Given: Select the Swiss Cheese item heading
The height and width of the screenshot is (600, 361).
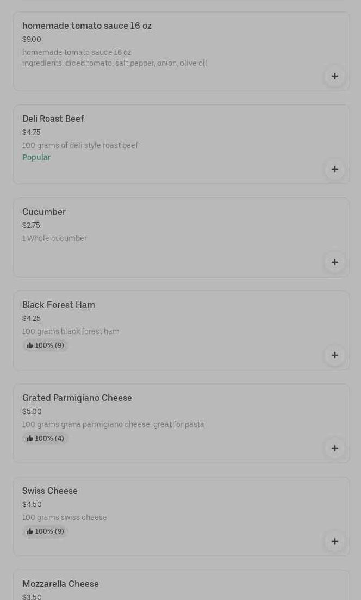Looking at the screenshot, I should (50, 491).
